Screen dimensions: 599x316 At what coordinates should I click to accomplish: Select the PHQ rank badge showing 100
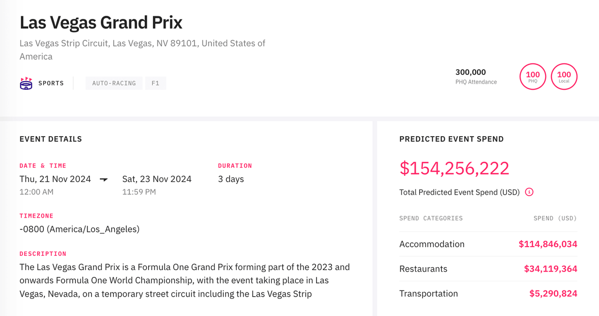point(533,76)
